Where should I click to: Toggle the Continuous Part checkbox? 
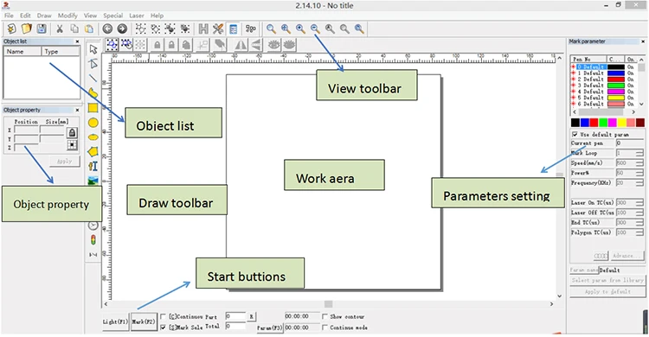(x=163, y=316)
